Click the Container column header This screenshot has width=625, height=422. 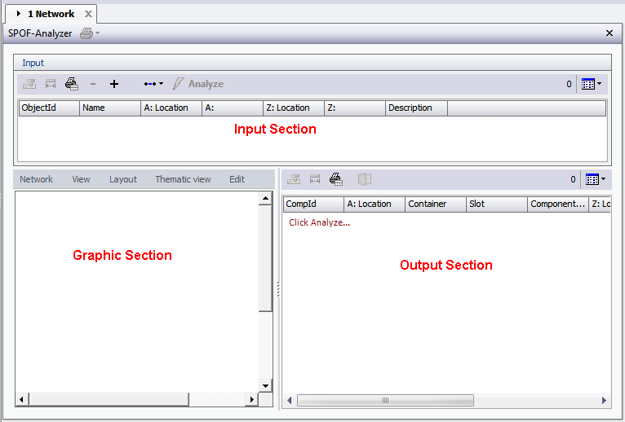pyautogui.click(x=436, y=204)
